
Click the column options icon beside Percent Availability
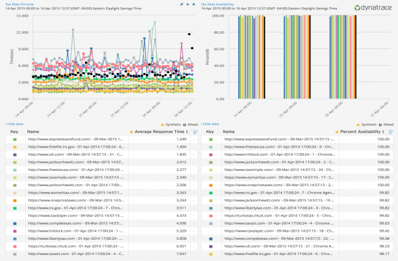391,132
